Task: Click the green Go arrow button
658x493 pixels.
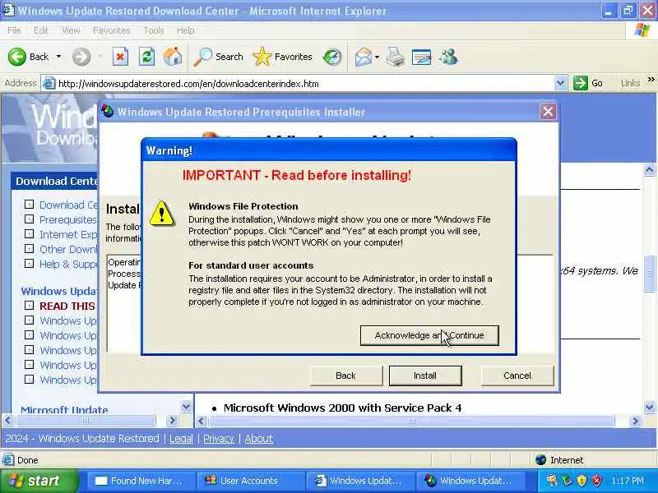Action: [581, 83]
